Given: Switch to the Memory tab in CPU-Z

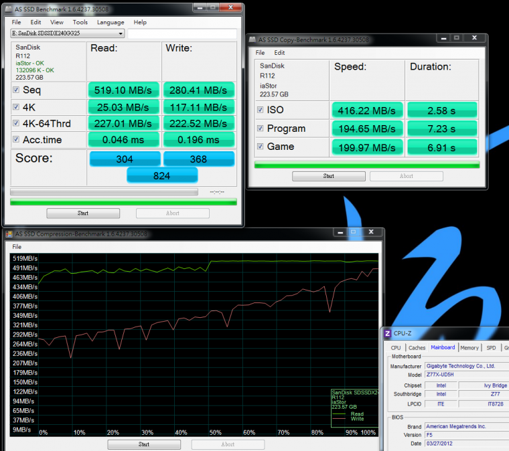Looking at the screenshot, I should (469, 347).
